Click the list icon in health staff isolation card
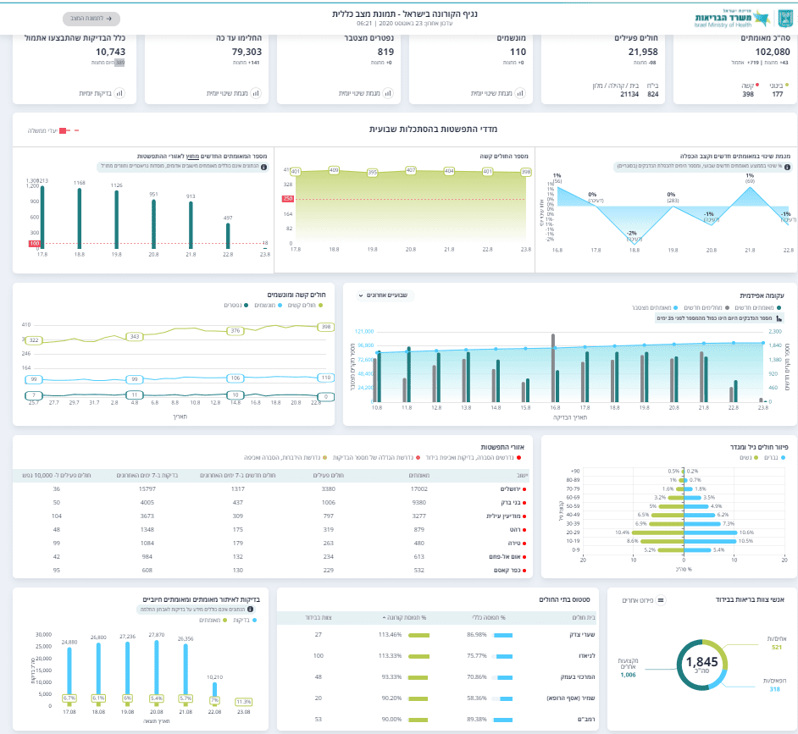Screen dimensions: 798x734 [661, 600]
